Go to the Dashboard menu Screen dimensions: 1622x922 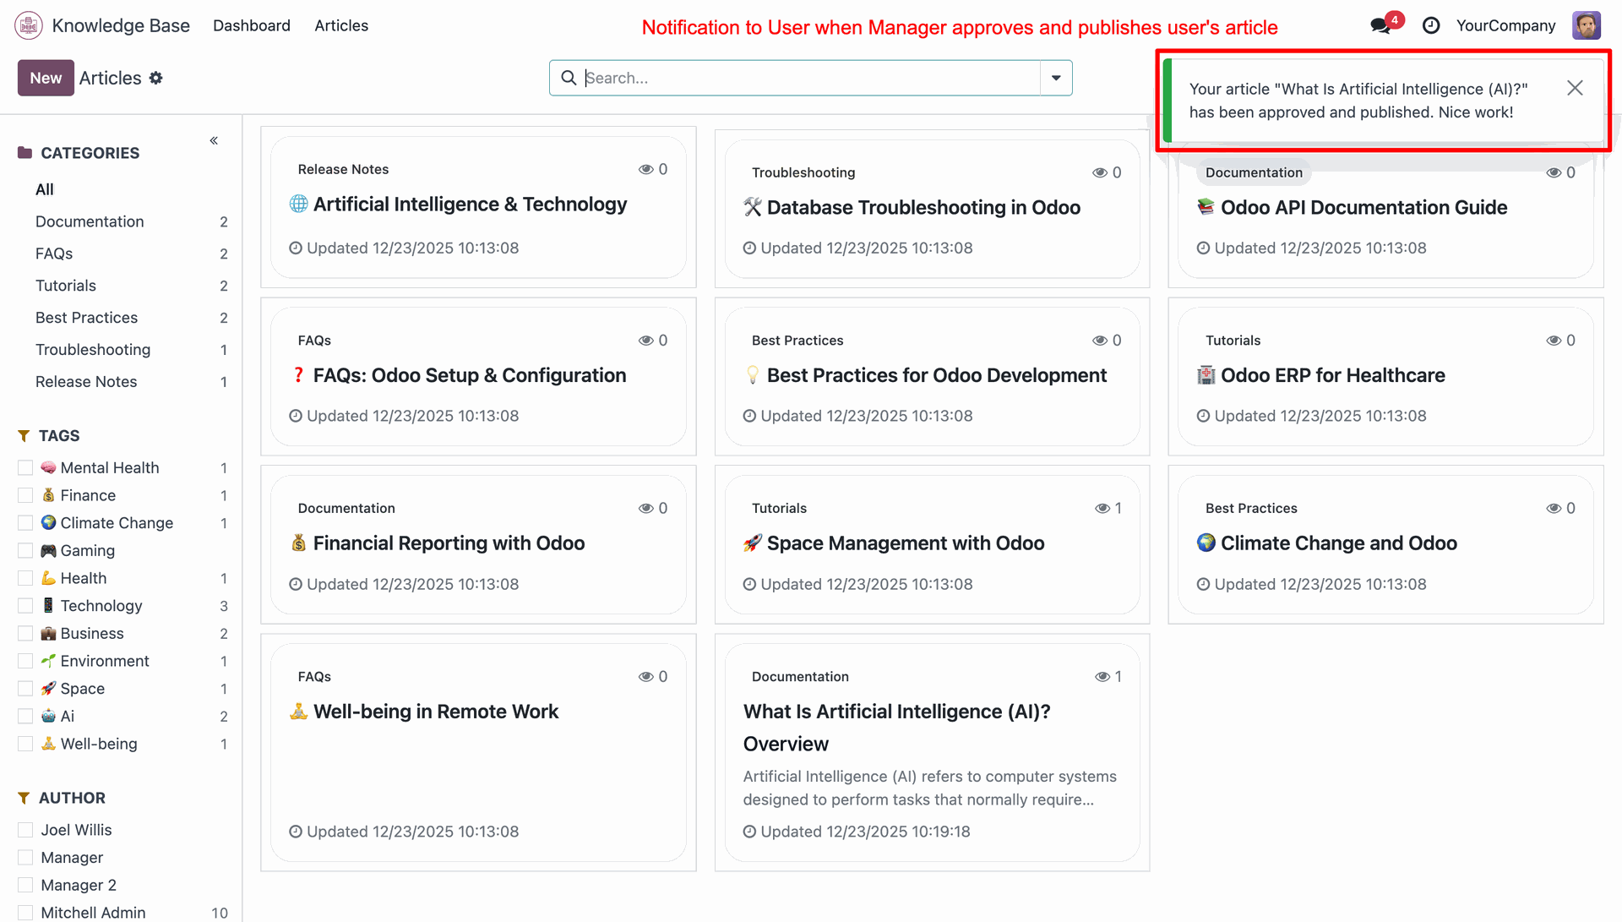251,25
